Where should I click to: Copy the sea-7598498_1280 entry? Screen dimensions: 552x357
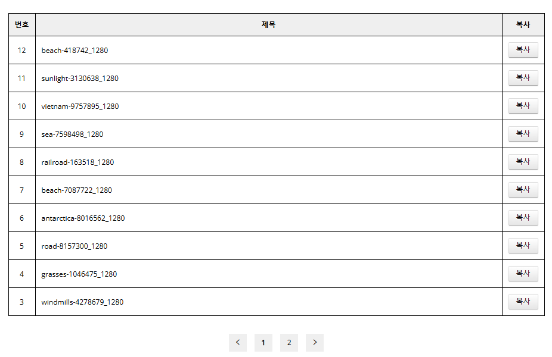pyautogui.click(x=523, y=134)
